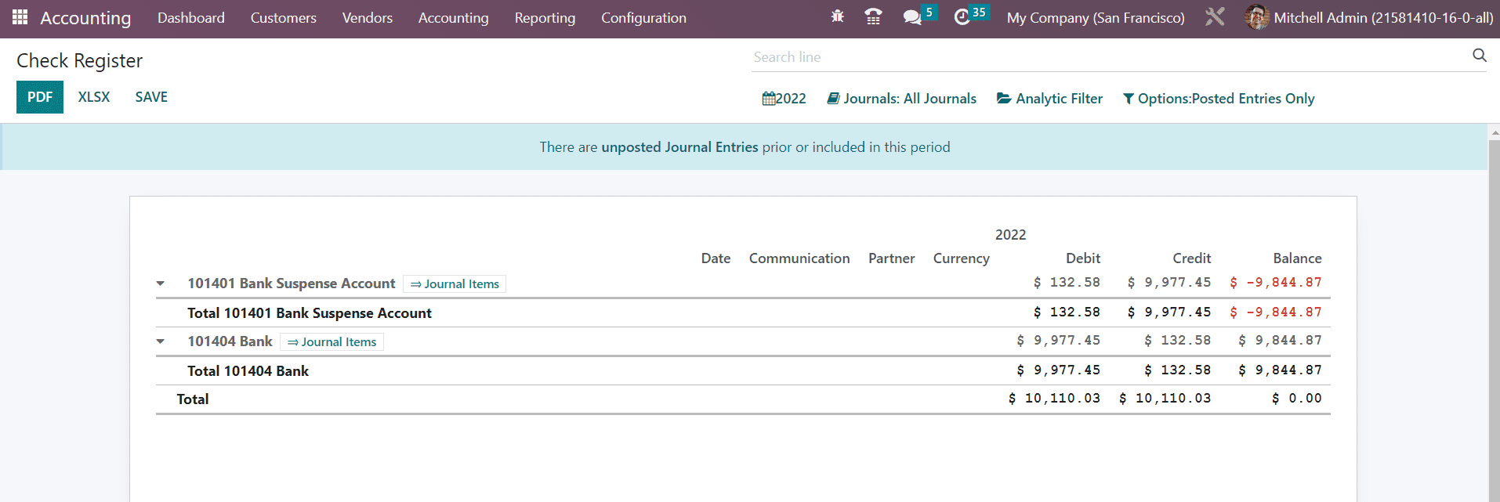Collapse the 101404 Bank account row
This screenshot has height=502, width=1500.
click(x=161, y=341)
